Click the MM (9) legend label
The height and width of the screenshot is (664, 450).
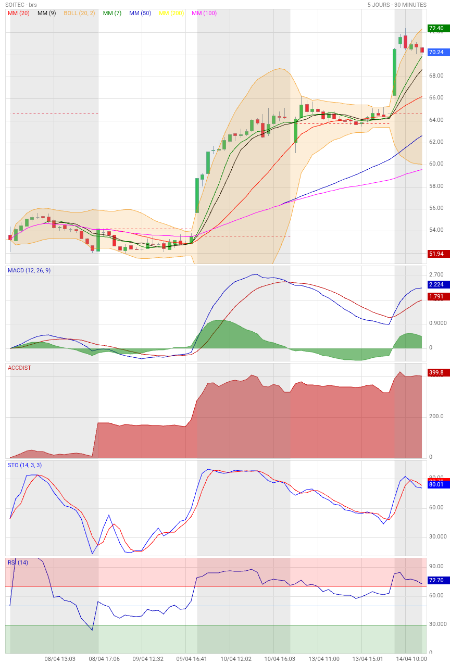point(47,13)
